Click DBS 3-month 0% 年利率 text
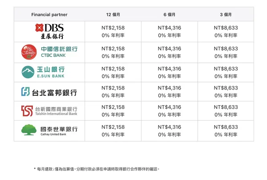This screenshot has height=180, width=267. pos(226,35)
